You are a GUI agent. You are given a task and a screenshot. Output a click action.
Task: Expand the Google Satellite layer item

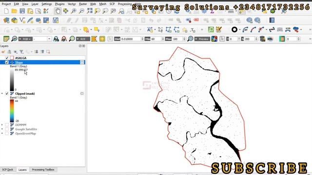point(2,129)
